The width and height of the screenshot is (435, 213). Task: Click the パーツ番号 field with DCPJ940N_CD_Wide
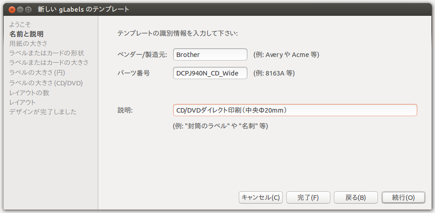point(210,73)
